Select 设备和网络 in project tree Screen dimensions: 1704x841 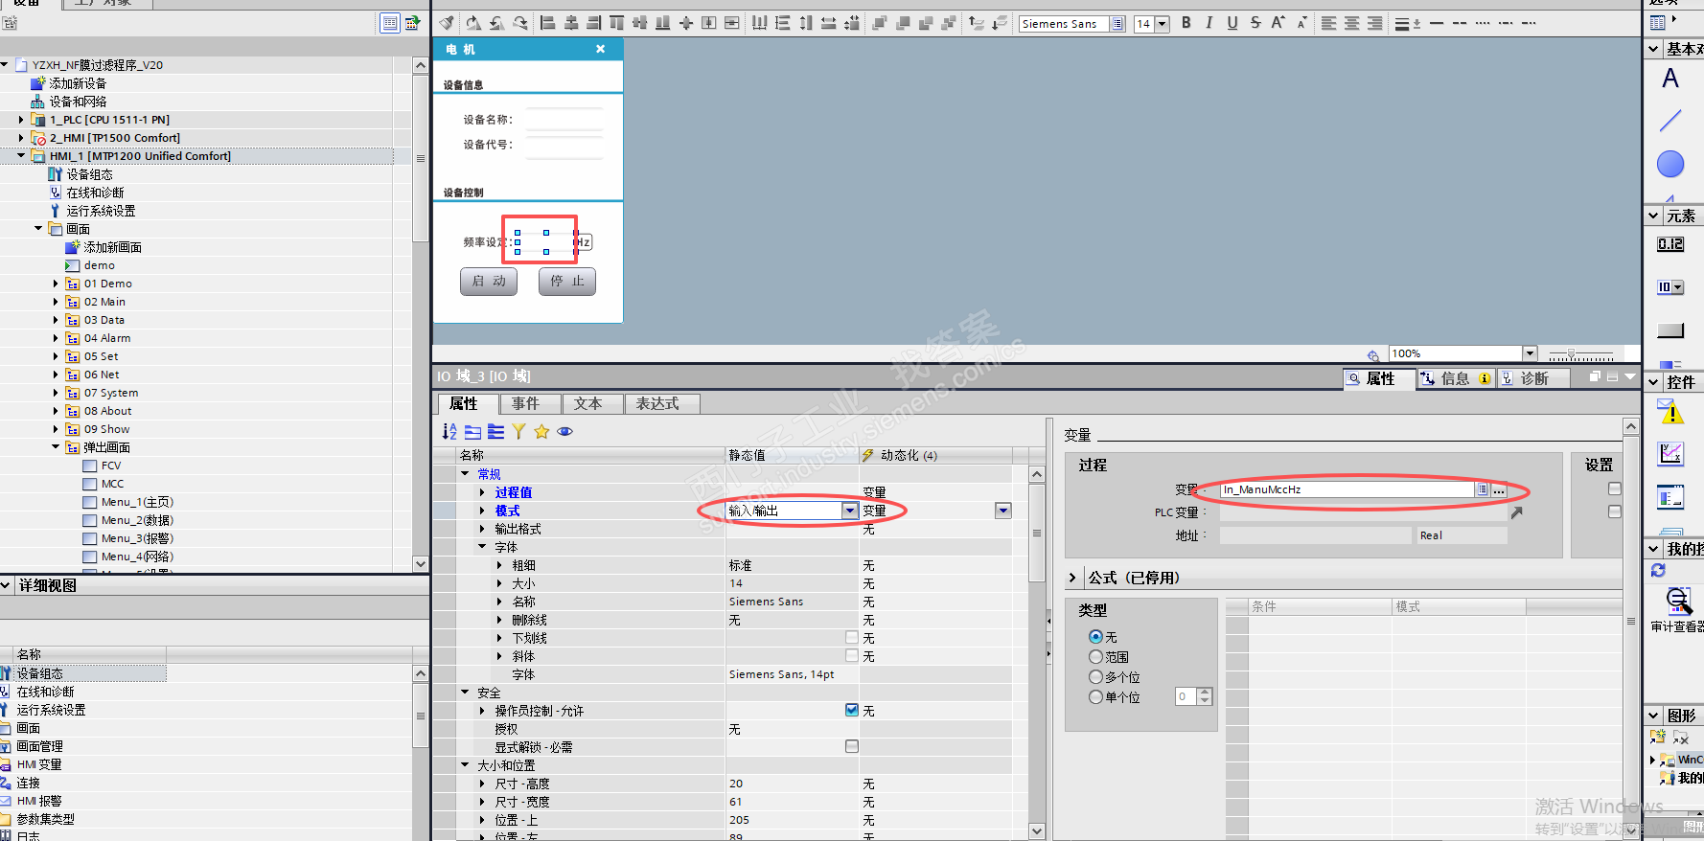pos(78,102)
